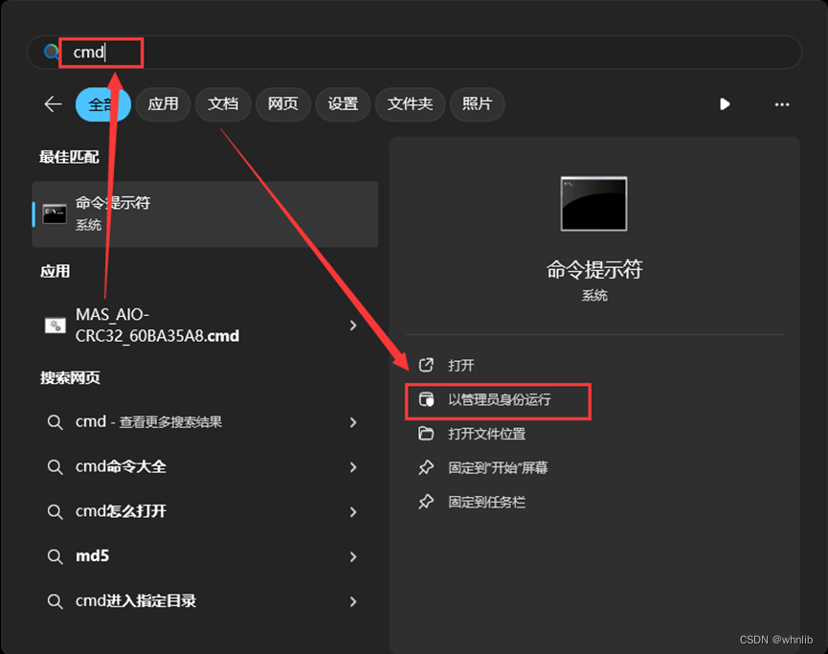Click the search magnifier icon in search bar
Image resolution: width=828 pixels, height=654 pixels.
coord(50,52)
